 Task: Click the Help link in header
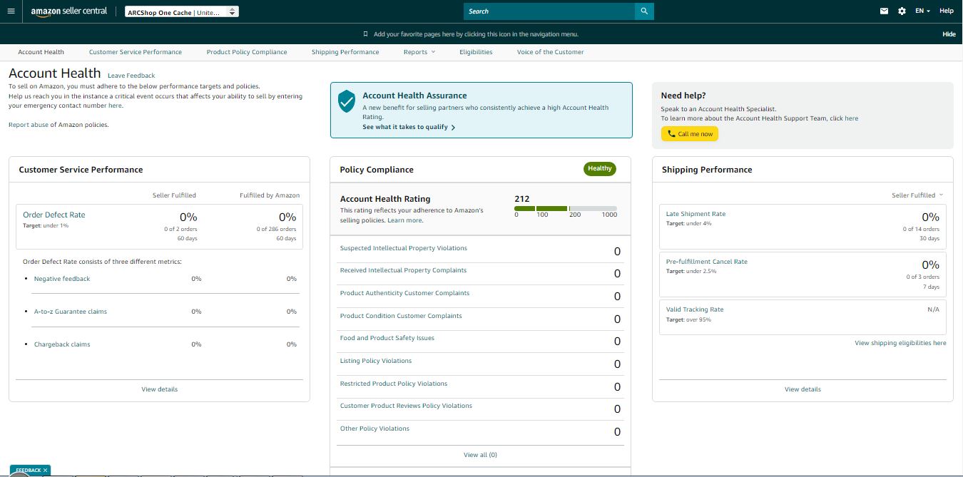[x=947, y=11]
